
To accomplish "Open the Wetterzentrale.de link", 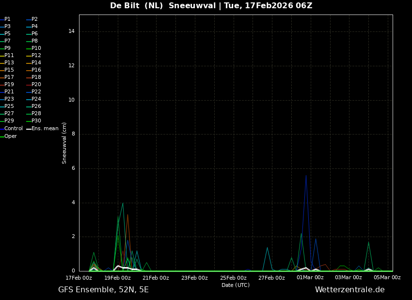I will pos(349,290).
